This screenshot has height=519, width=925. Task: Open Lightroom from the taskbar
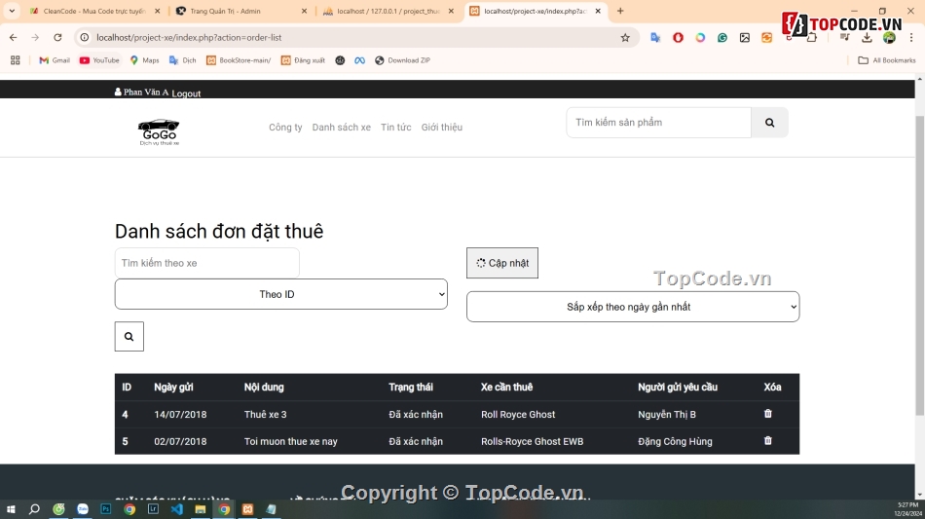(153, 509)
